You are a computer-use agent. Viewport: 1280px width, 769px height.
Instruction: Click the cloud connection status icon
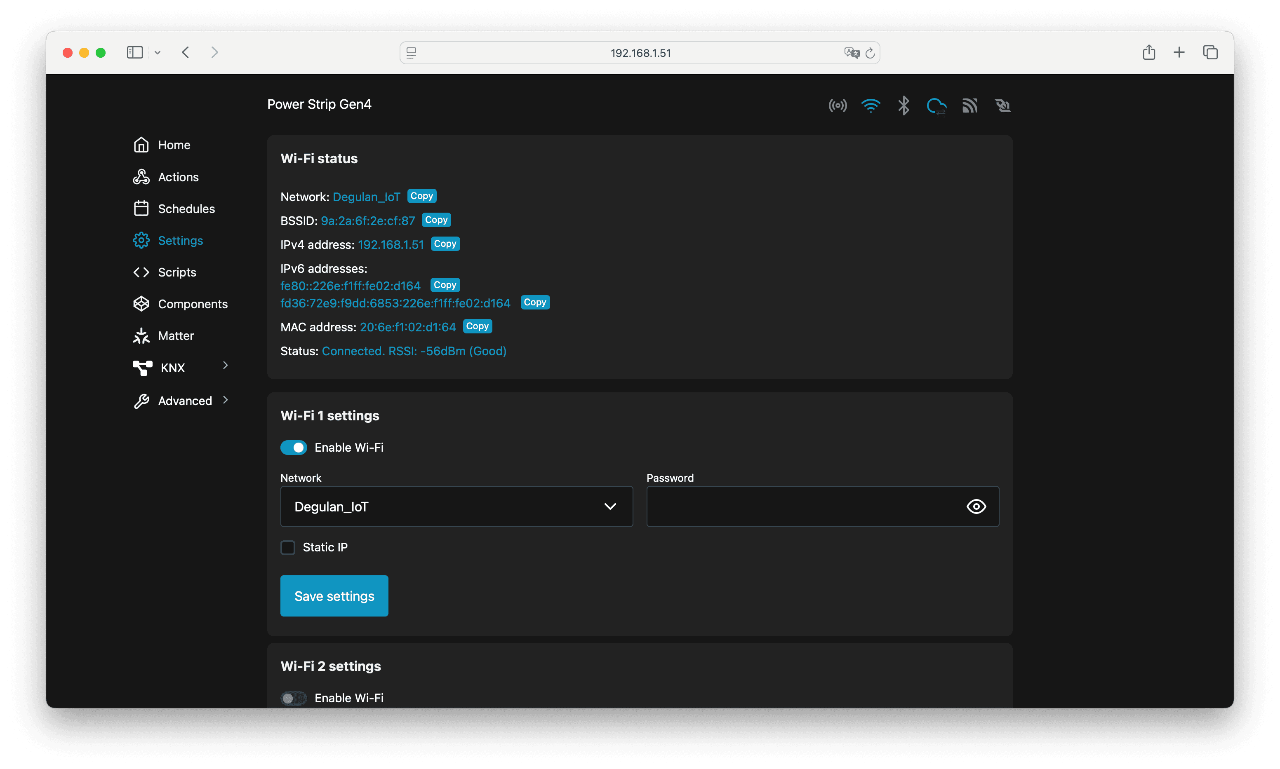tap(936, 106)
